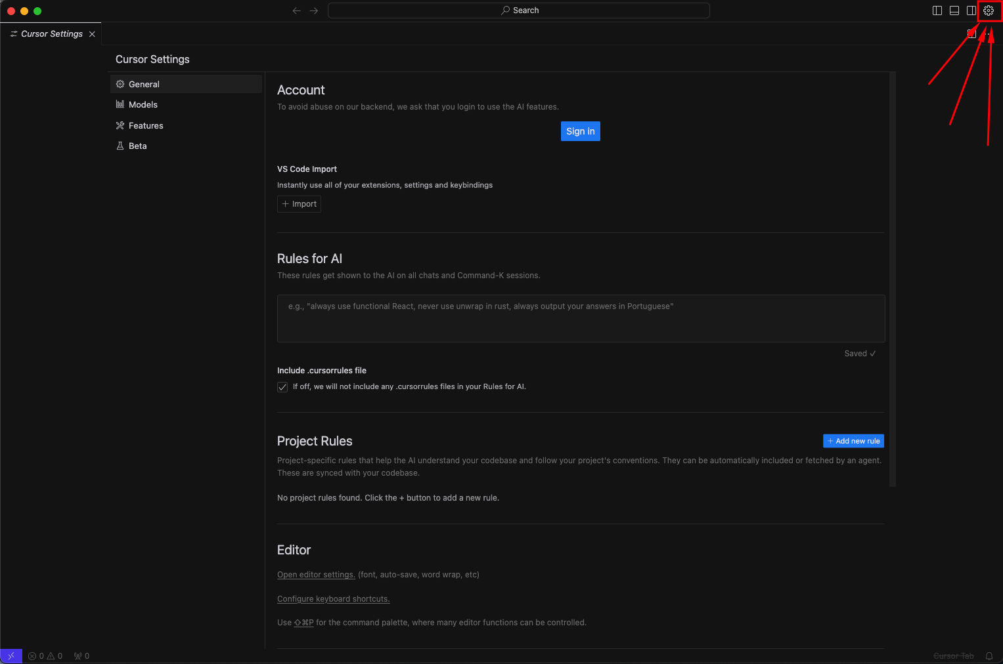
Task: Click the remote window icon in status bar
Action: [11, 655]
